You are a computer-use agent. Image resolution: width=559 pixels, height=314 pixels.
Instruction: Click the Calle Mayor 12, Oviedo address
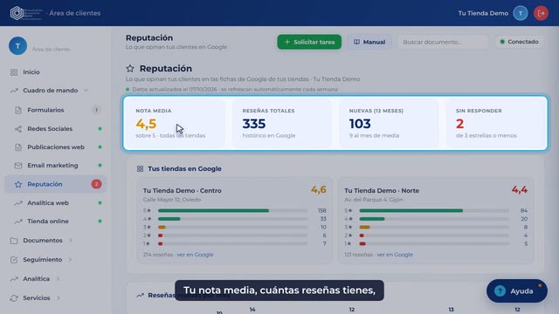tap(172, 200)
